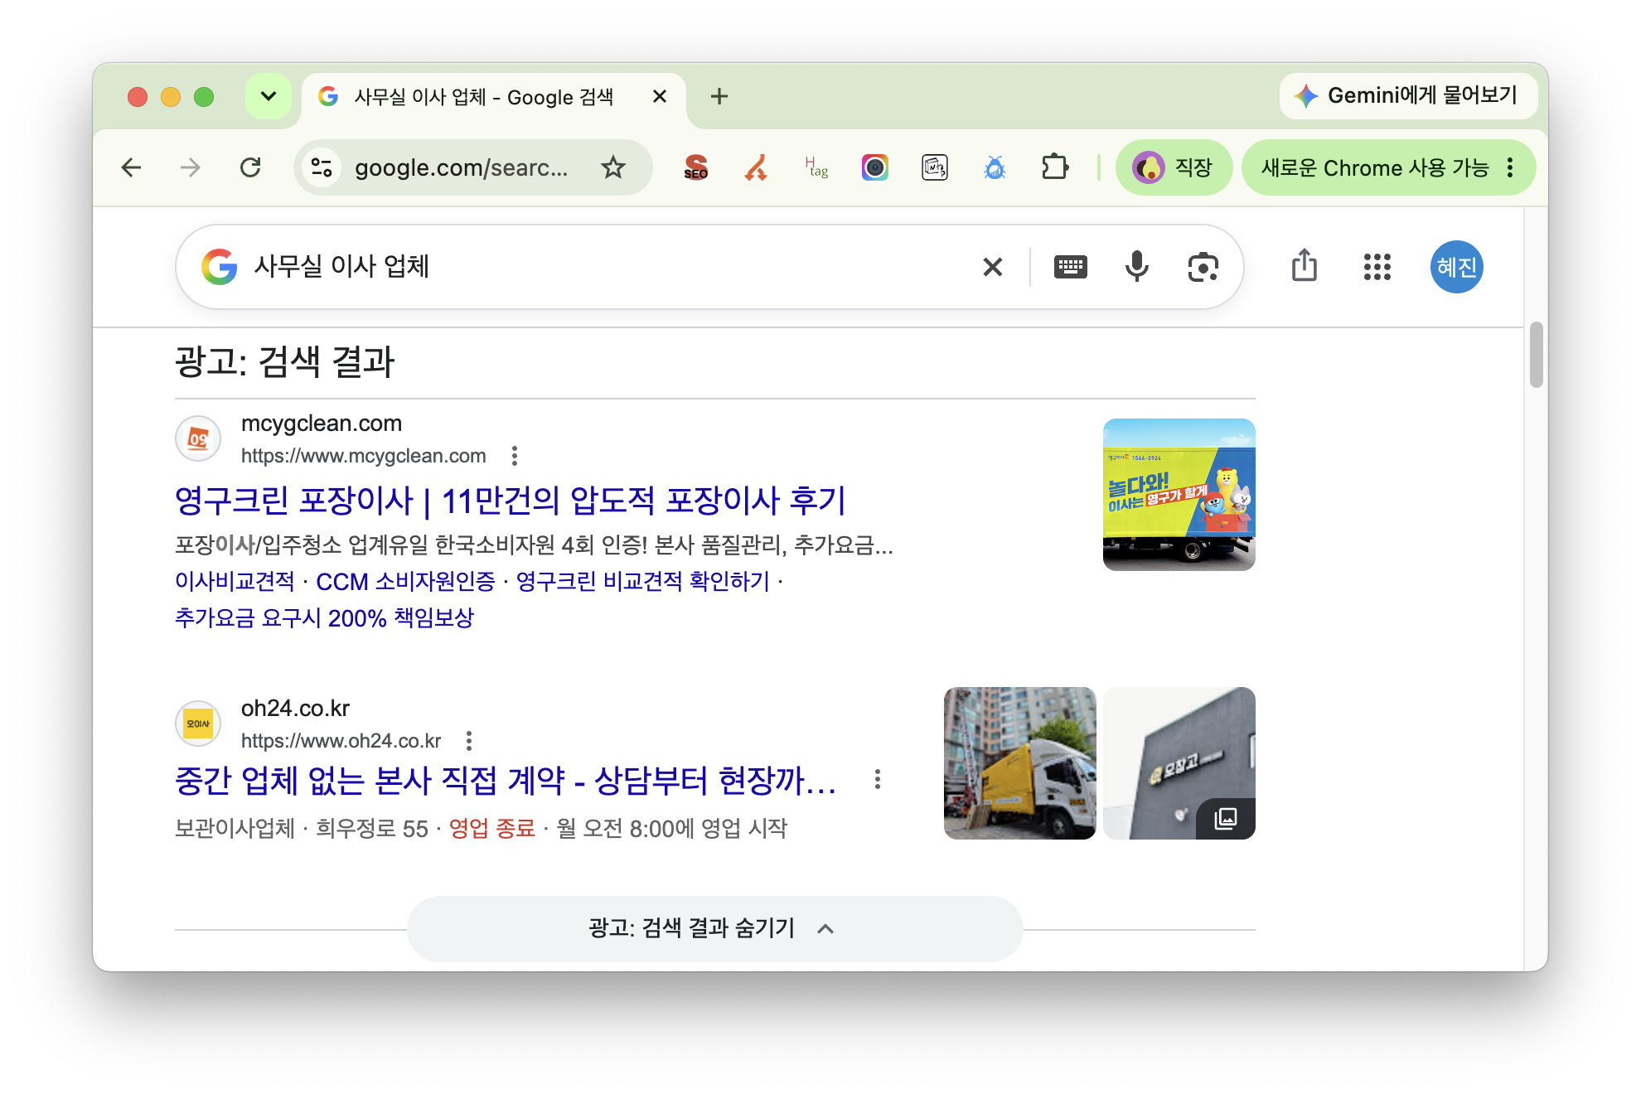Screen dimensions: 1641x1094
Task: Open options menu beside 중간 업체 headline
Action: click(878, 779)
